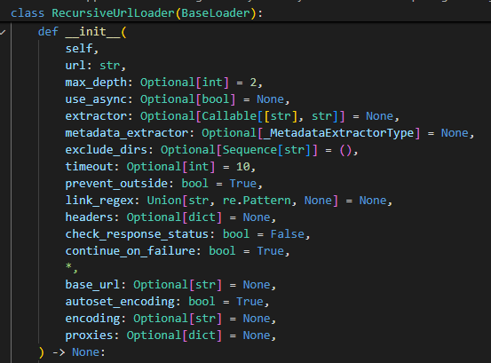Click the prevent_outside parameter name

pos(116,184)
